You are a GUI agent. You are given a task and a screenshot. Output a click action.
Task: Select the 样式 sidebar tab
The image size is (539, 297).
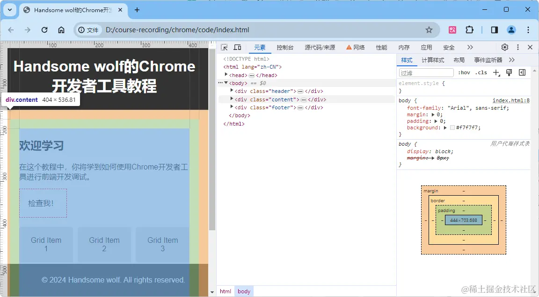click(407, 60)
